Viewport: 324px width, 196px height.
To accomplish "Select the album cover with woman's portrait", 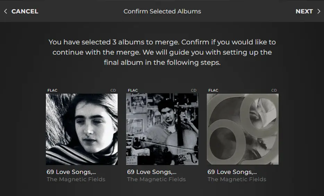I will pyautogui.click(x=82, y=129).
